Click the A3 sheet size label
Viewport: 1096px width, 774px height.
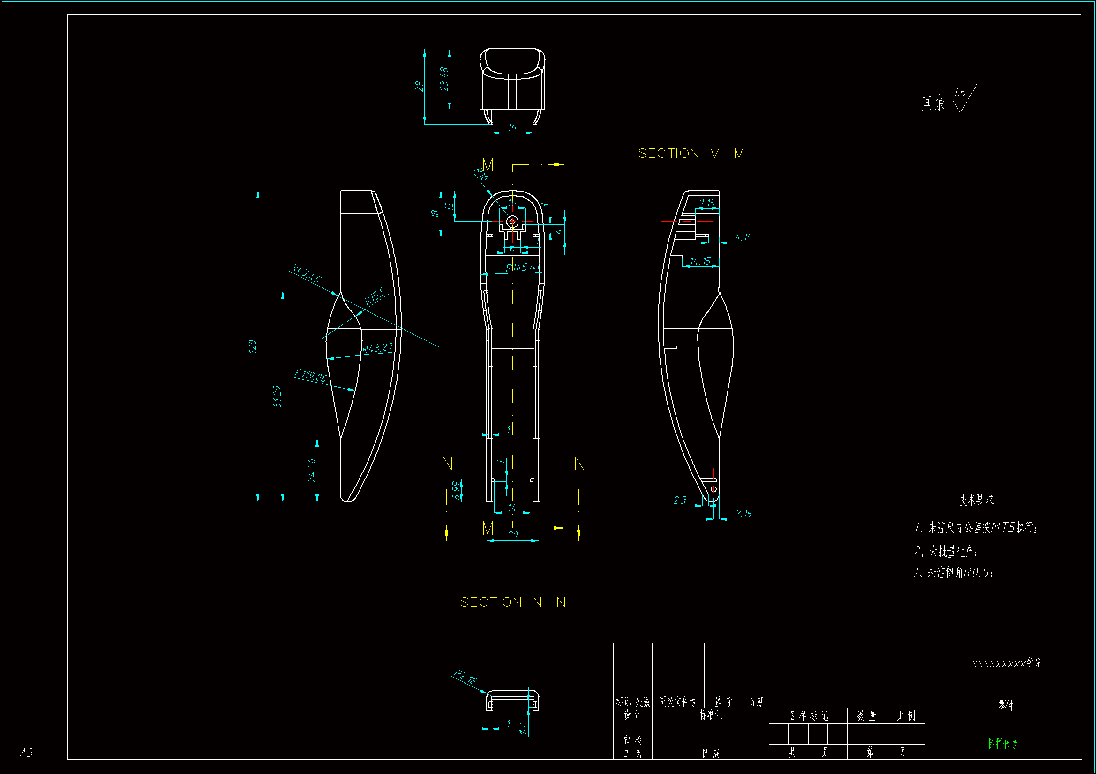pos(26,752)
